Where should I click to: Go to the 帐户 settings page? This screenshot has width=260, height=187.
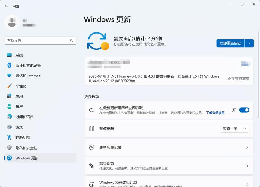click(x=19, y=107)
